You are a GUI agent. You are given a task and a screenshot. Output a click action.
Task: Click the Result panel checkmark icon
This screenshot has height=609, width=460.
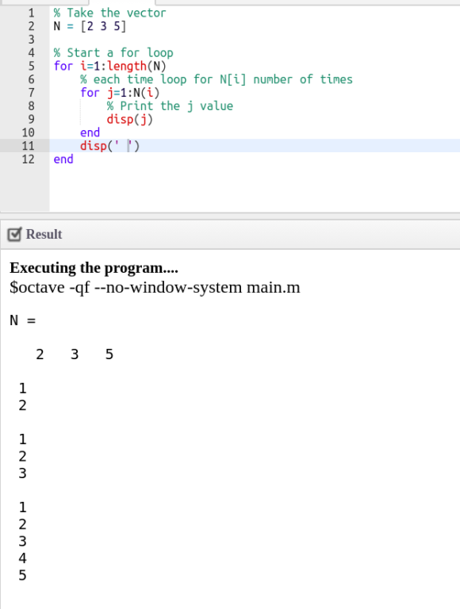14,234
